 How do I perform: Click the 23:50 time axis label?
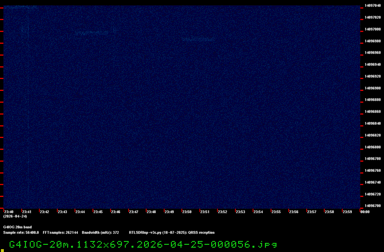point(187,212)
